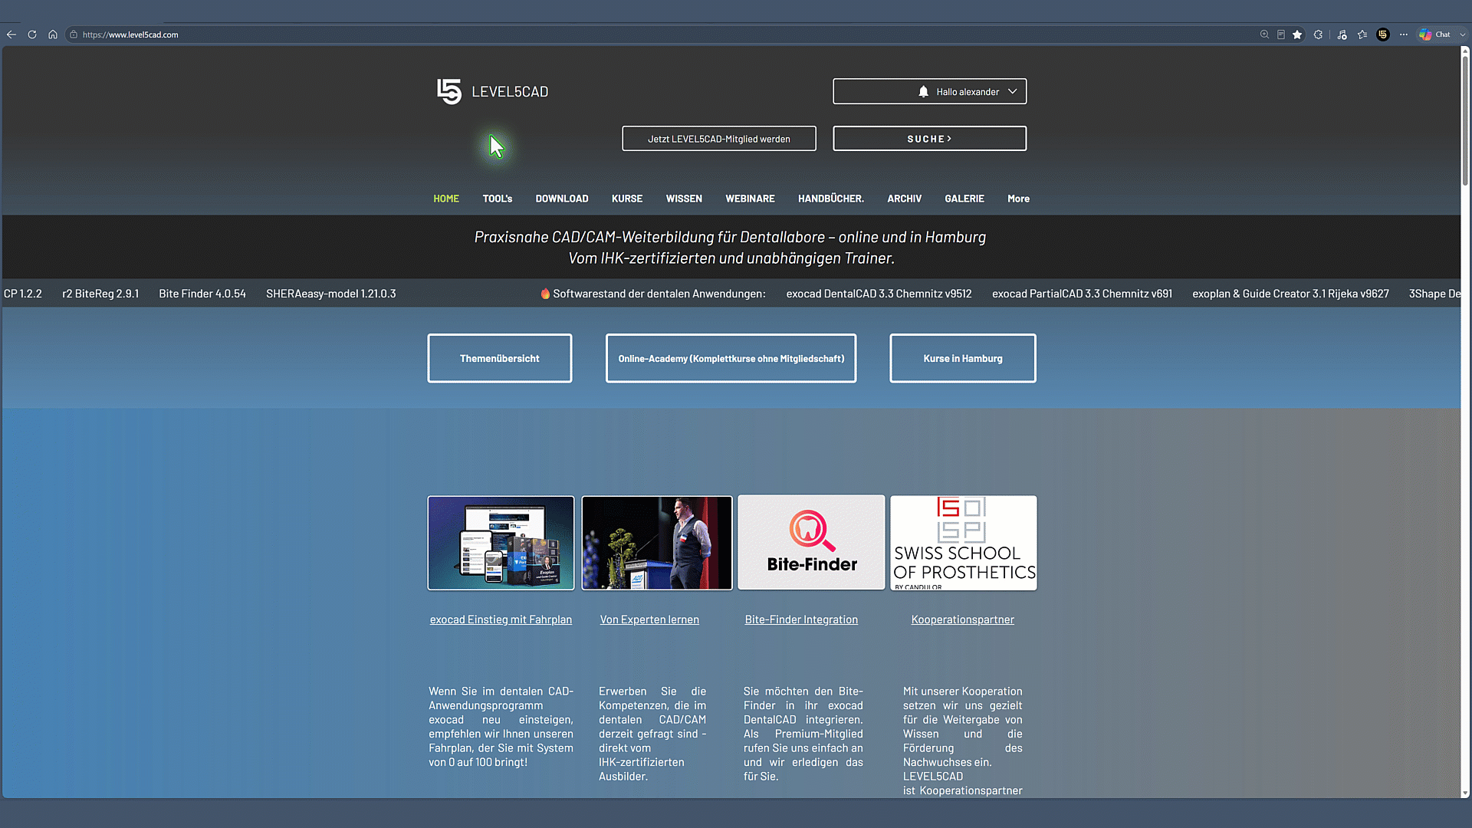Click ticker text r2 BiteReg 2.9.1
This screenshot has height=828, width=1472.
[x=100, y=294]
